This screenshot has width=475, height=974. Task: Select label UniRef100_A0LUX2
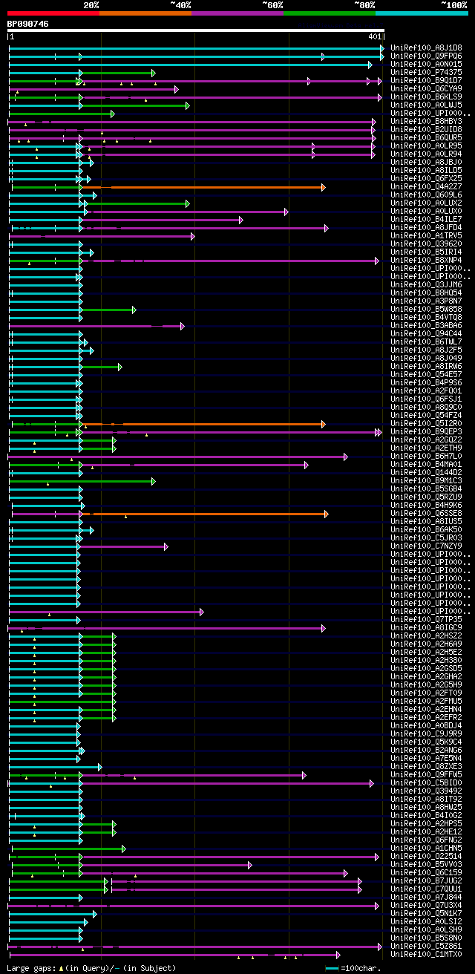(x=426, y=203)
